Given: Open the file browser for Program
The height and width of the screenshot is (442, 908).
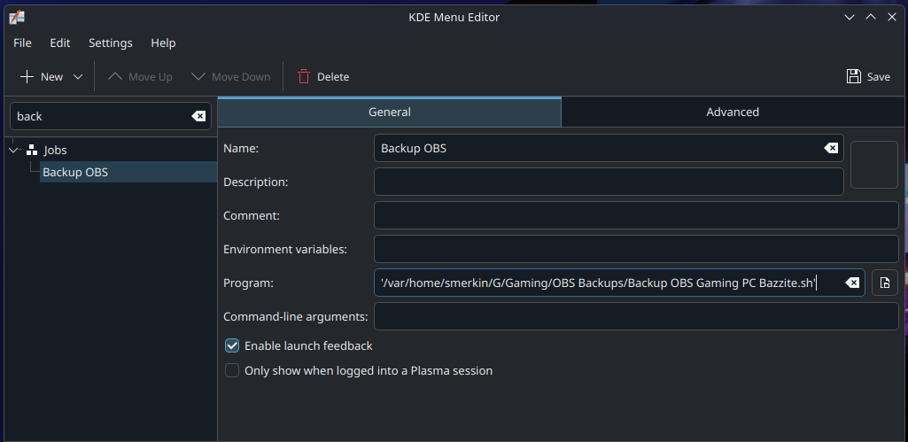Looking at the screenshot, I should tap(885, 283).
